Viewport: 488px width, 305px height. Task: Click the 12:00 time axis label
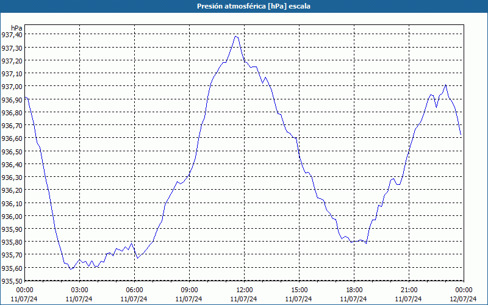245,290
